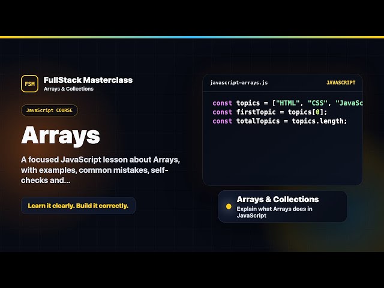Click the yellow dot on the lesson card
This screenshot has width=384, height=288.
(229, 206)
